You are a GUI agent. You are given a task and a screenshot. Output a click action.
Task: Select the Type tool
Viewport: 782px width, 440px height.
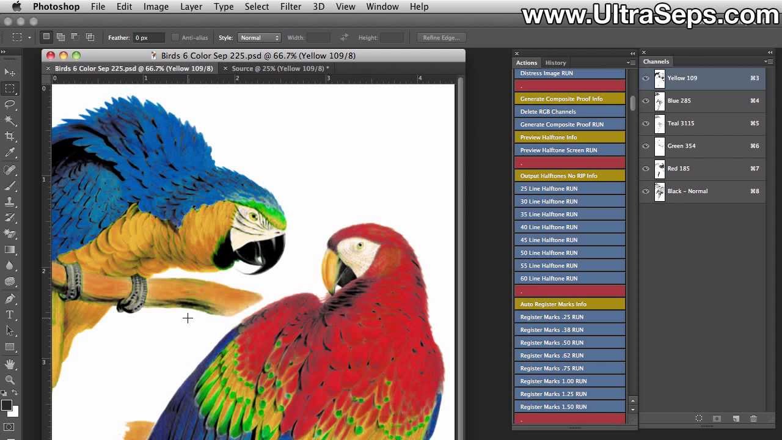(10, 315)
